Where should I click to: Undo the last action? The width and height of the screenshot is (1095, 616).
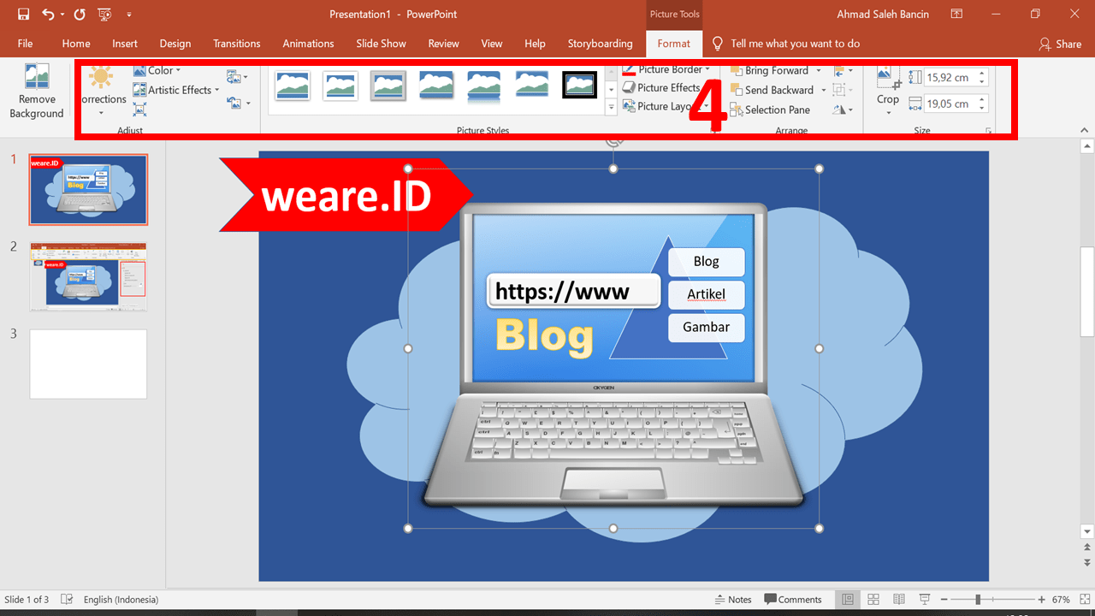tap(48, 15)
